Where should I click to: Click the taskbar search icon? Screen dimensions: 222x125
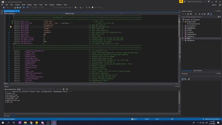[8, 123]
